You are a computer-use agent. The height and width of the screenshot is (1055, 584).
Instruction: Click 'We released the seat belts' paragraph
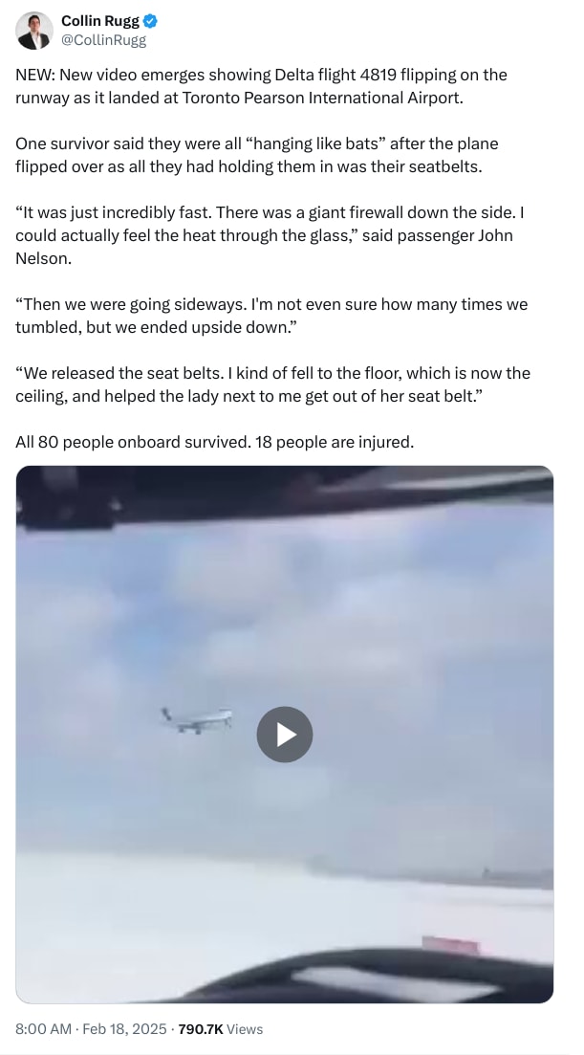[x=272, y=385]
